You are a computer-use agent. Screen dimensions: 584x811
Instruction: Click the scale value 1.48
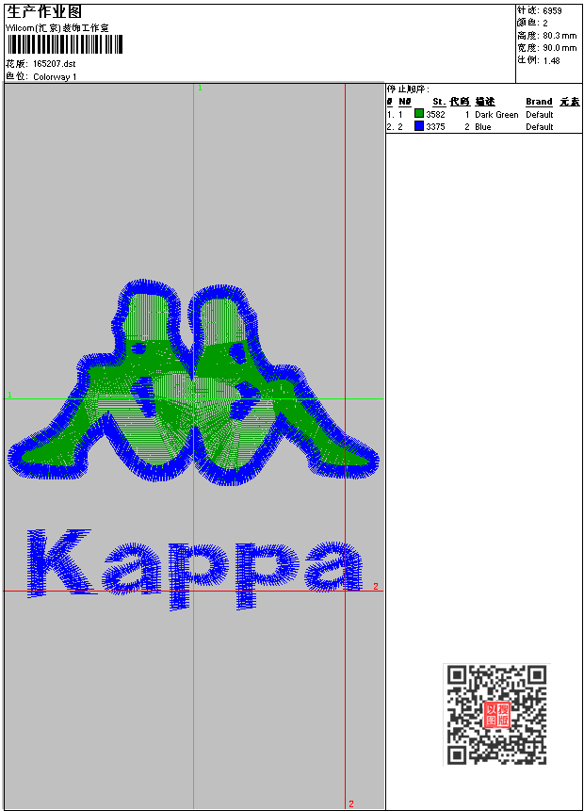tap(551, 60)
